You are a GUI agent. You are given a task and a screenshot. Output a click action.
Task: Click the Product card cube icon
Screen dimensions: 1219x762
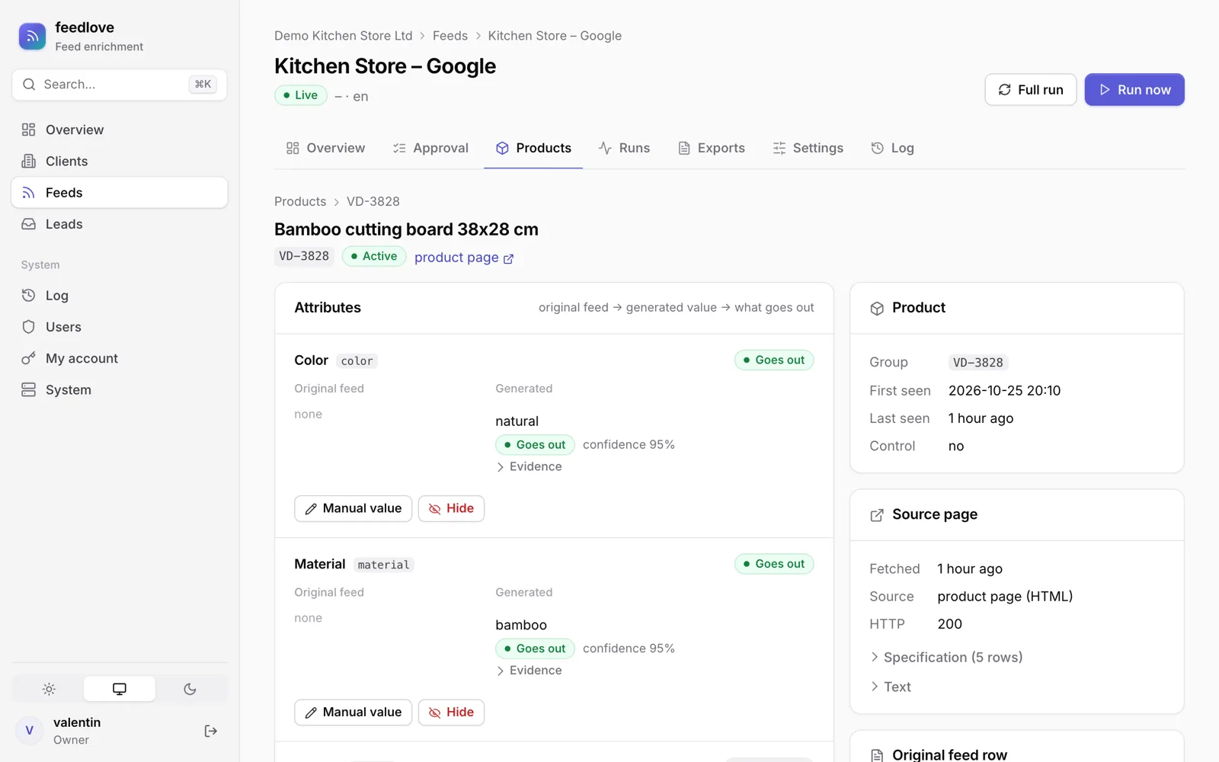coord(877,309)
